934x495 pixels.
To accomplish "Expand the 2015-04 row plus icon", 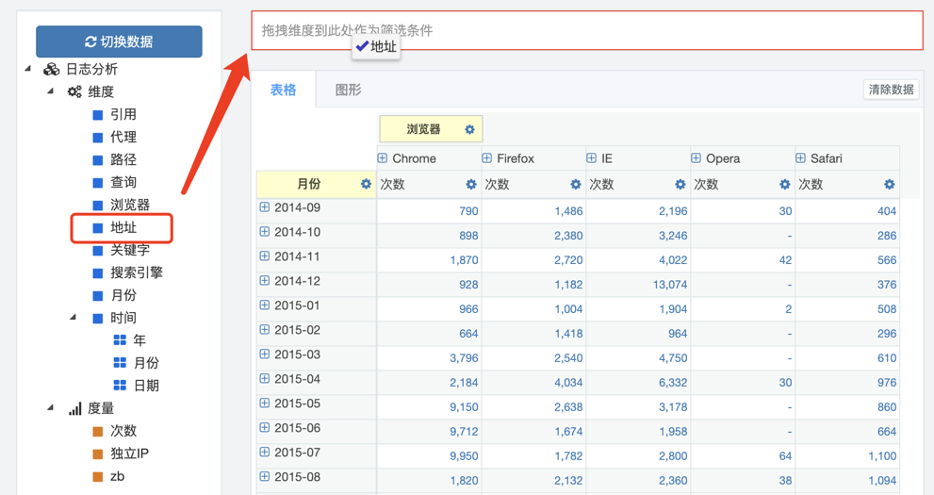I will click(265, 379).
